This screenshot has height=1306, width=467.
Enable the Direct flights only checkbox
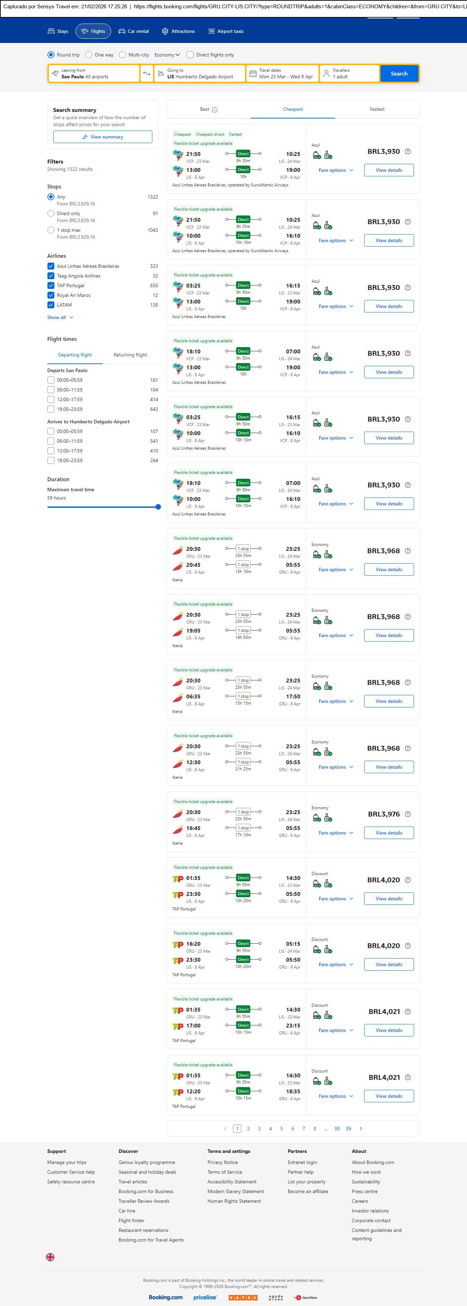click(x=190, y=55)
